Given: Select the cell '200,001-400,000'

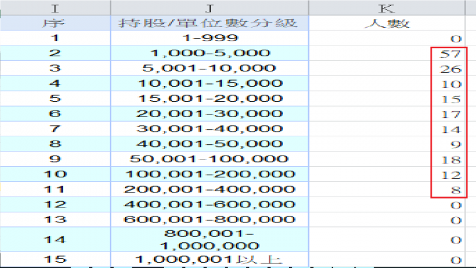Looking at the screenshot, I should (x=210, y=189).
